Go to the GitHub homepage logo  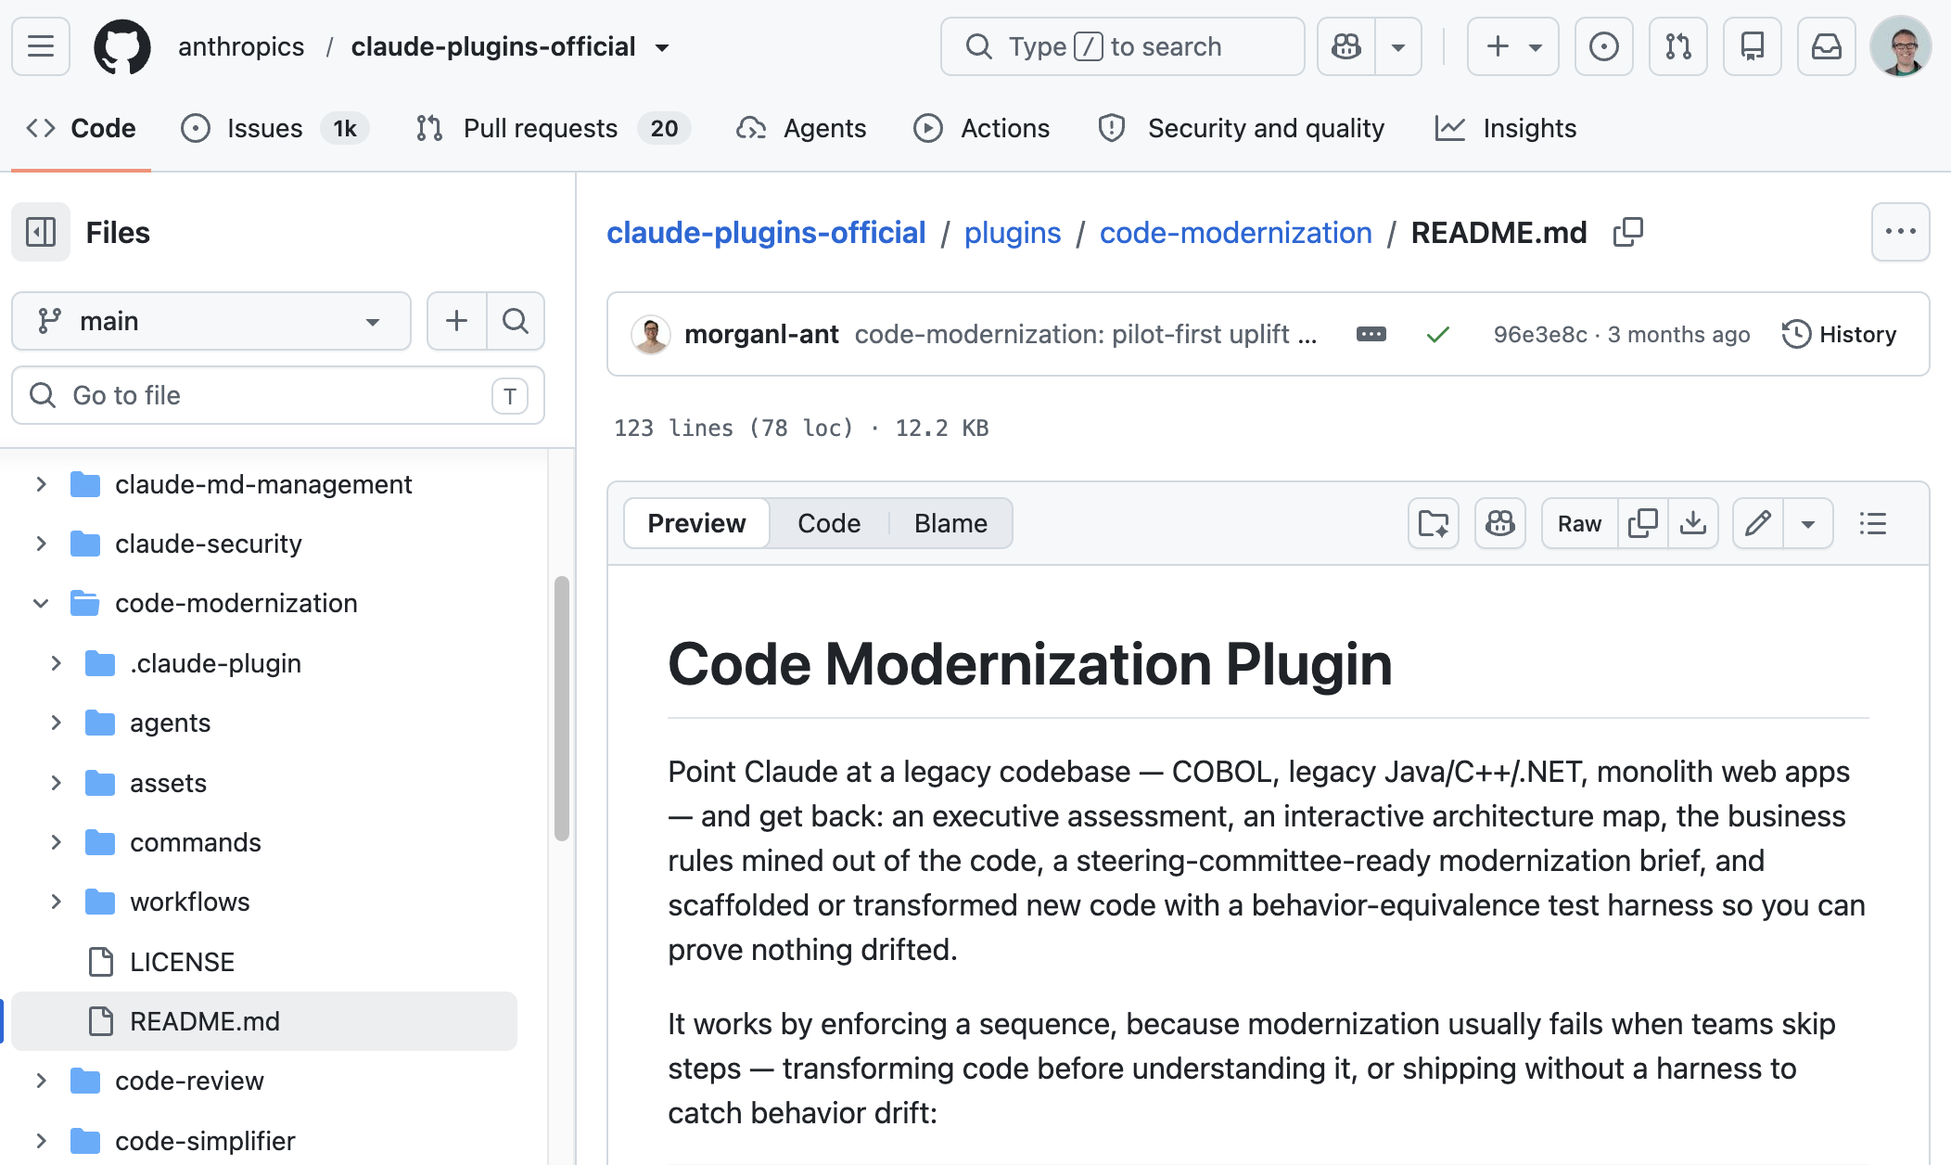point(122,46)
